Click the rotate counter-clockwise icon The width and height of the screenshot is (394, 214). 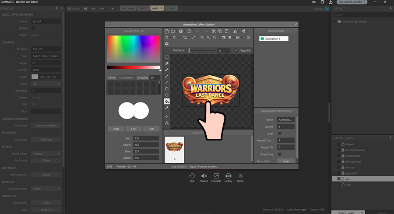[167, 38]
